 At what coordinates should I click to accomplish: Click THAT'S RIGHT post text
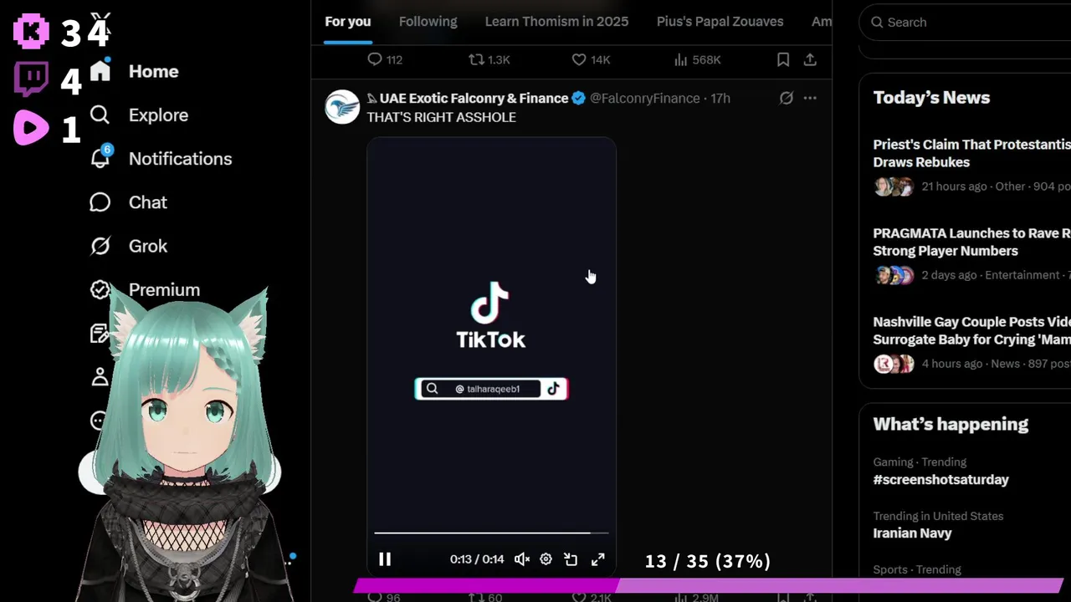pyautogui.click(x=441, y=117)
